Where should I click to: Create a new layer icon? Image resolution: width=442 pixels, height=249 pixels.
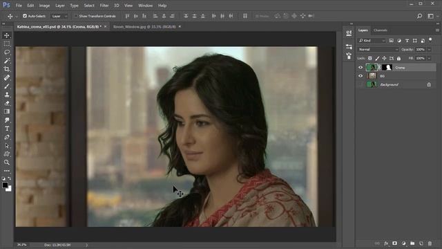point(421,243)
